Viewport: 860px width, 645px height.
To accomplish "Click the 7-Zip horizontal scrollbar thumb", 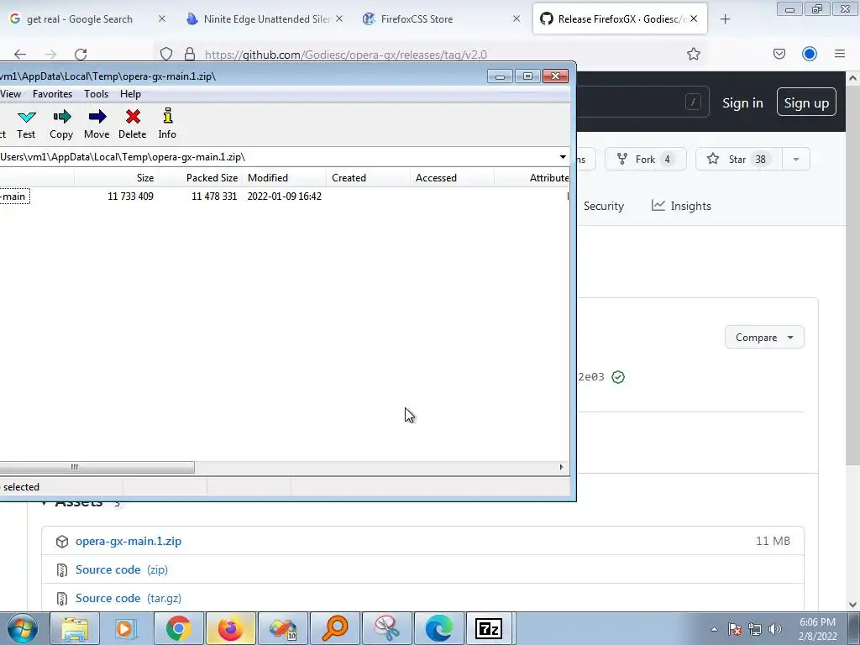I will [97, 467].
